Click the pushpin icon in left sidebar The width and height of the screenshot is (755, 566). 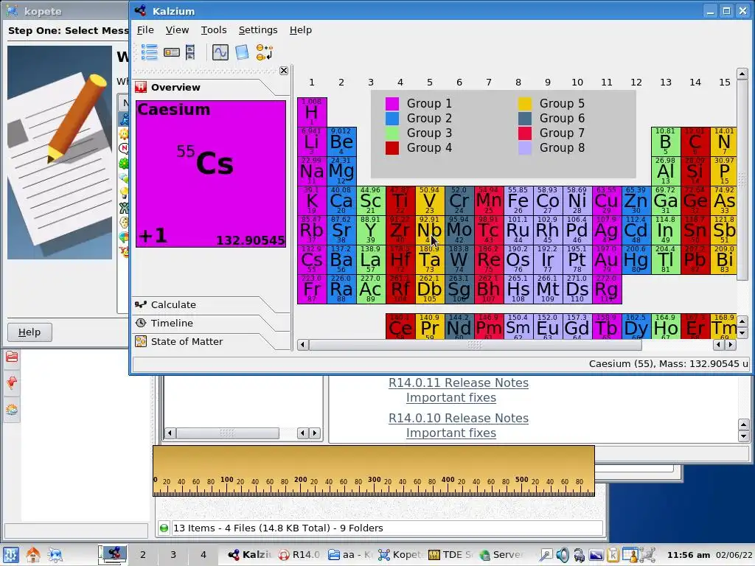click(x=12, y=383)
